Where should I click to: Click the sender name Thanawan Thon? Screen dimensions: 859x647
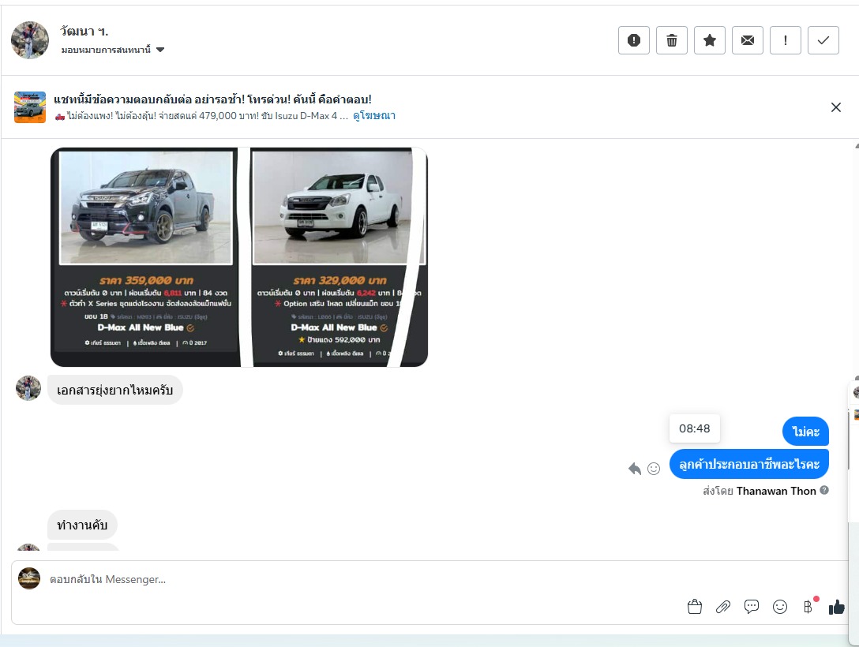(776, 491)
